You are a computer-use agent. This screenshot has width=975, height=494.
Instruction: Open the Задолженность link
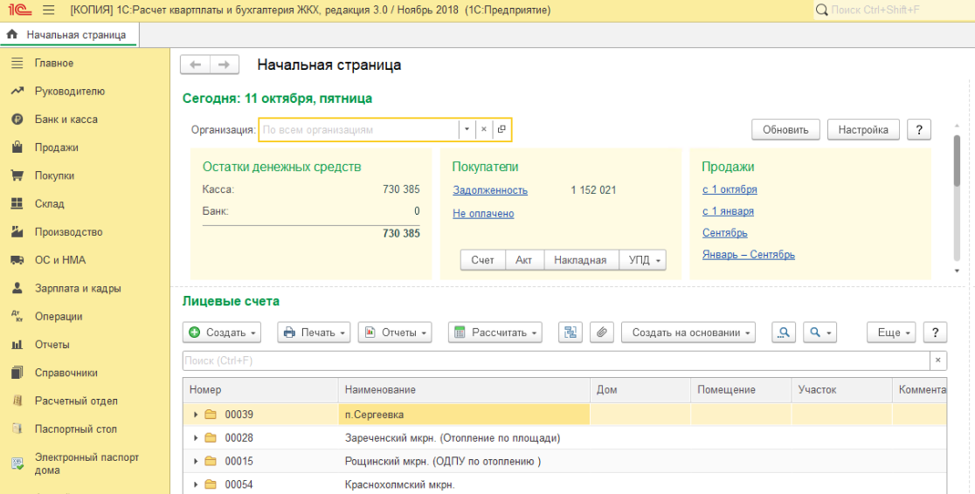(x=490, y=190)
